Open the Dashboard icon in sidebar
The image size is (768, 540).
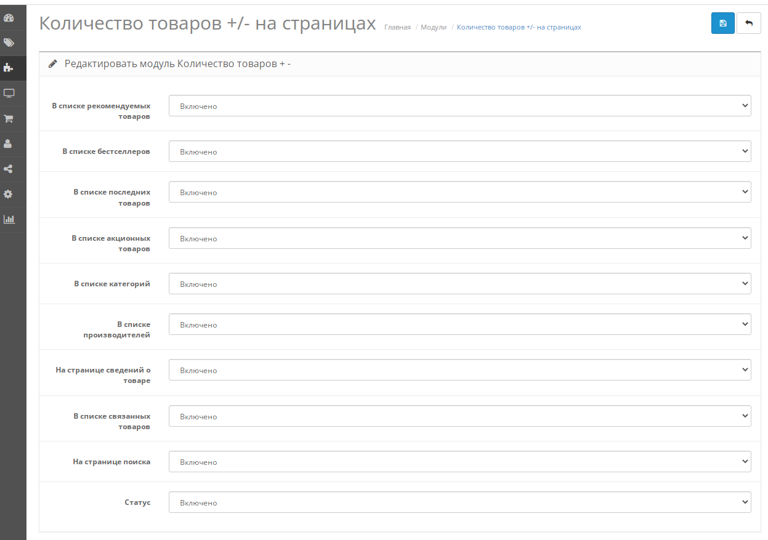click(x=9, y=18)
